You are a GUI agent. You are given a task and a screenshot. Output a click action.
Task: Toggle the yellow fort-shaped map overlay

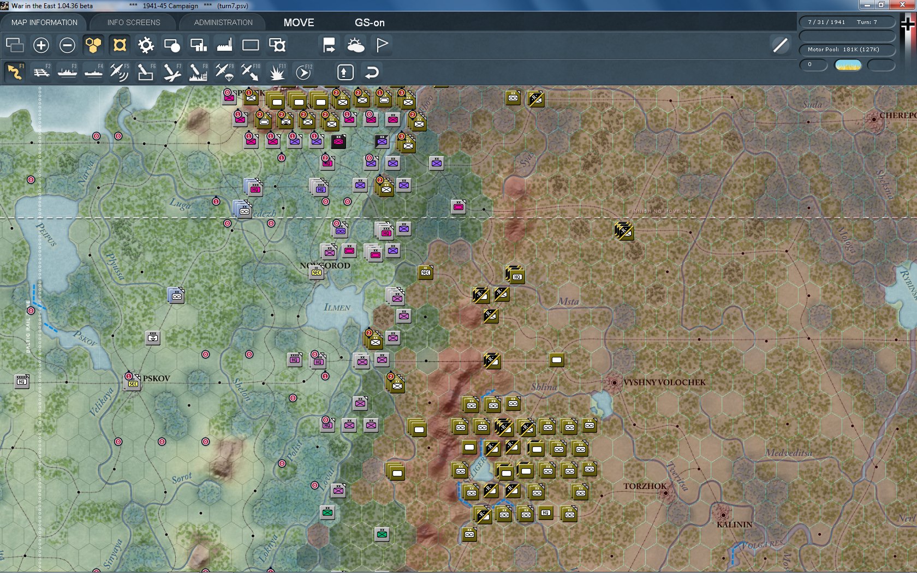pyautogui.click(x=120, y=45)
